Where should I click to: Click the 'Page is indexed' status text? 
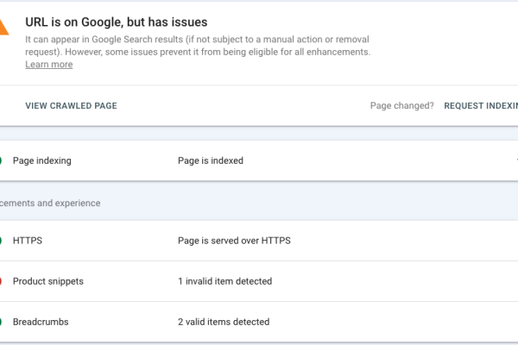click(x=211, y=160)
